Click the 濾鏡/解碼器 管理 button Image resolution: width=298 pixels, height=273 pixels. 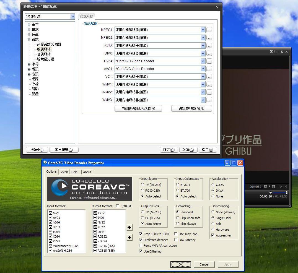click(191, 108)
